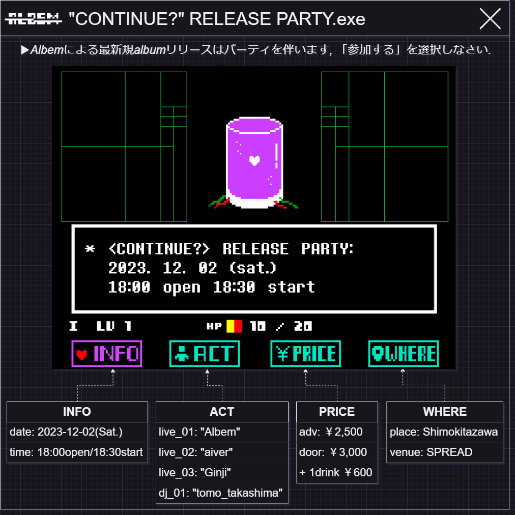The image size is (515, 515).
Task: Click the 'venue: SPREAD' row
Action: [445, 452]
